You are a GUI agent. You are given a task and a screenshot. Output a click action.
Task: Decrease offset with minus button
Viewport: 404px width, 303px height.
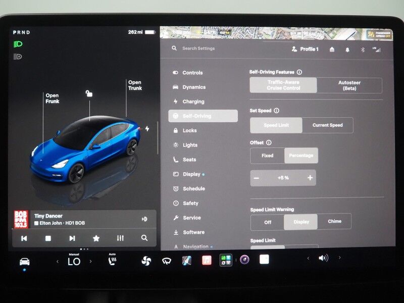pyautogui.click(x=257, y=178)
